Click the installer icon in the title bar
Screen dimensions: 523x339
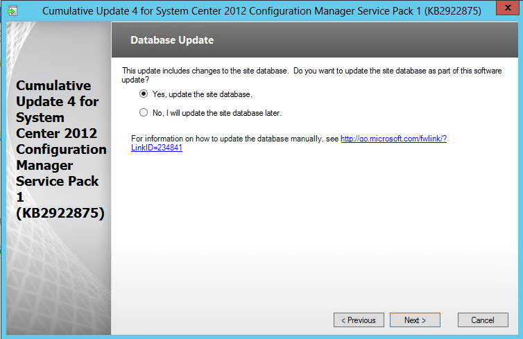coord(13,10)
